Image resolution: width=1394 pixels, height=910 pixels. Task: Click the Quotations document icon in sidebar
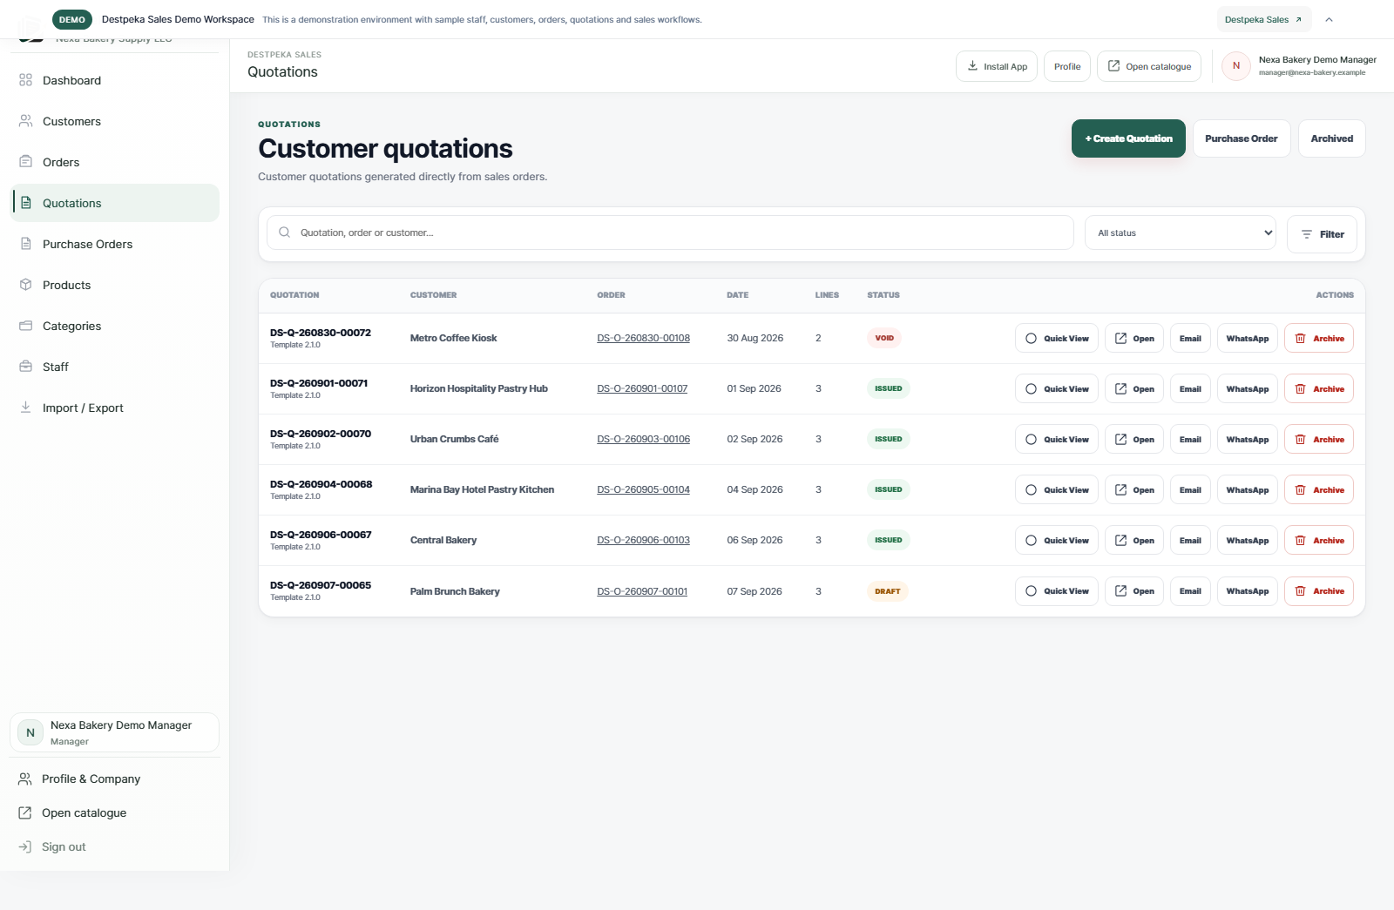pyautogui.click(x=25, y=203)
